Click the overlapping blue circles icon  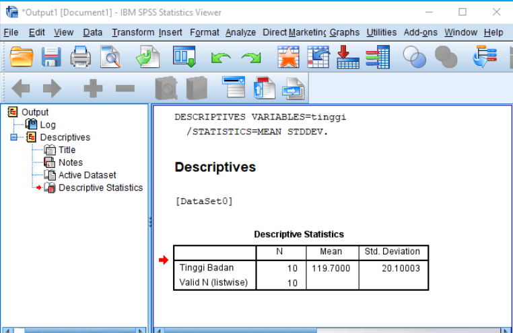[415, 57]
